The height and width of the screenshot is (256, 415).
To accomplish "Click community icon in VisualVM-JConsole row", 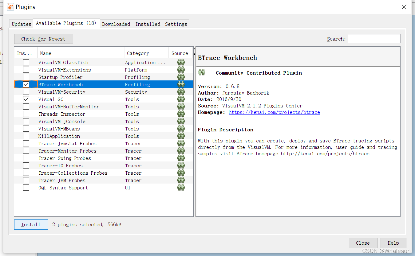I will pos(181,121).
